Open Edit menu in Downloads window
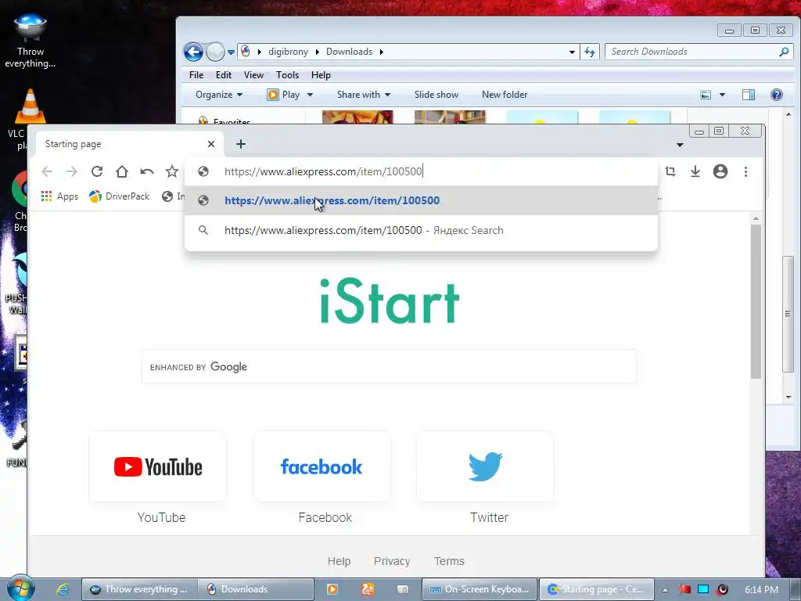Viewport: 801px width, 601px height. [223, 74]
